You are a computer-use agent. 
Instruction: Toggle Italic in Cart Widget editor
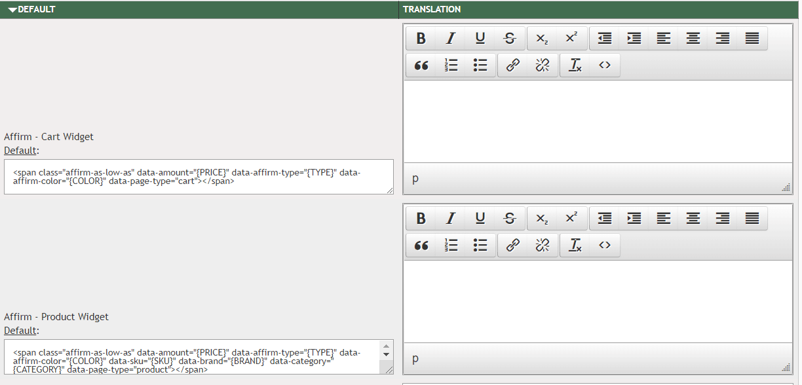[x=451, y=39]
